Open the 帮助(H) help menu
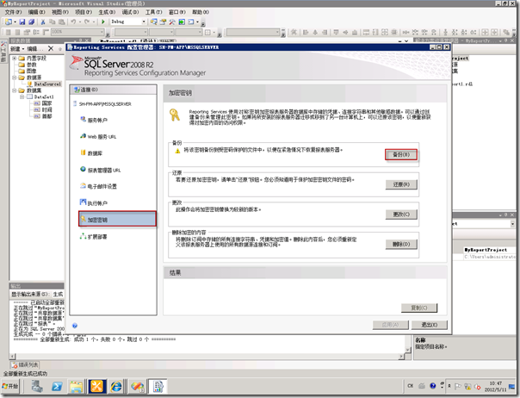This screenshot has width=520, height=398. point(201,12)
